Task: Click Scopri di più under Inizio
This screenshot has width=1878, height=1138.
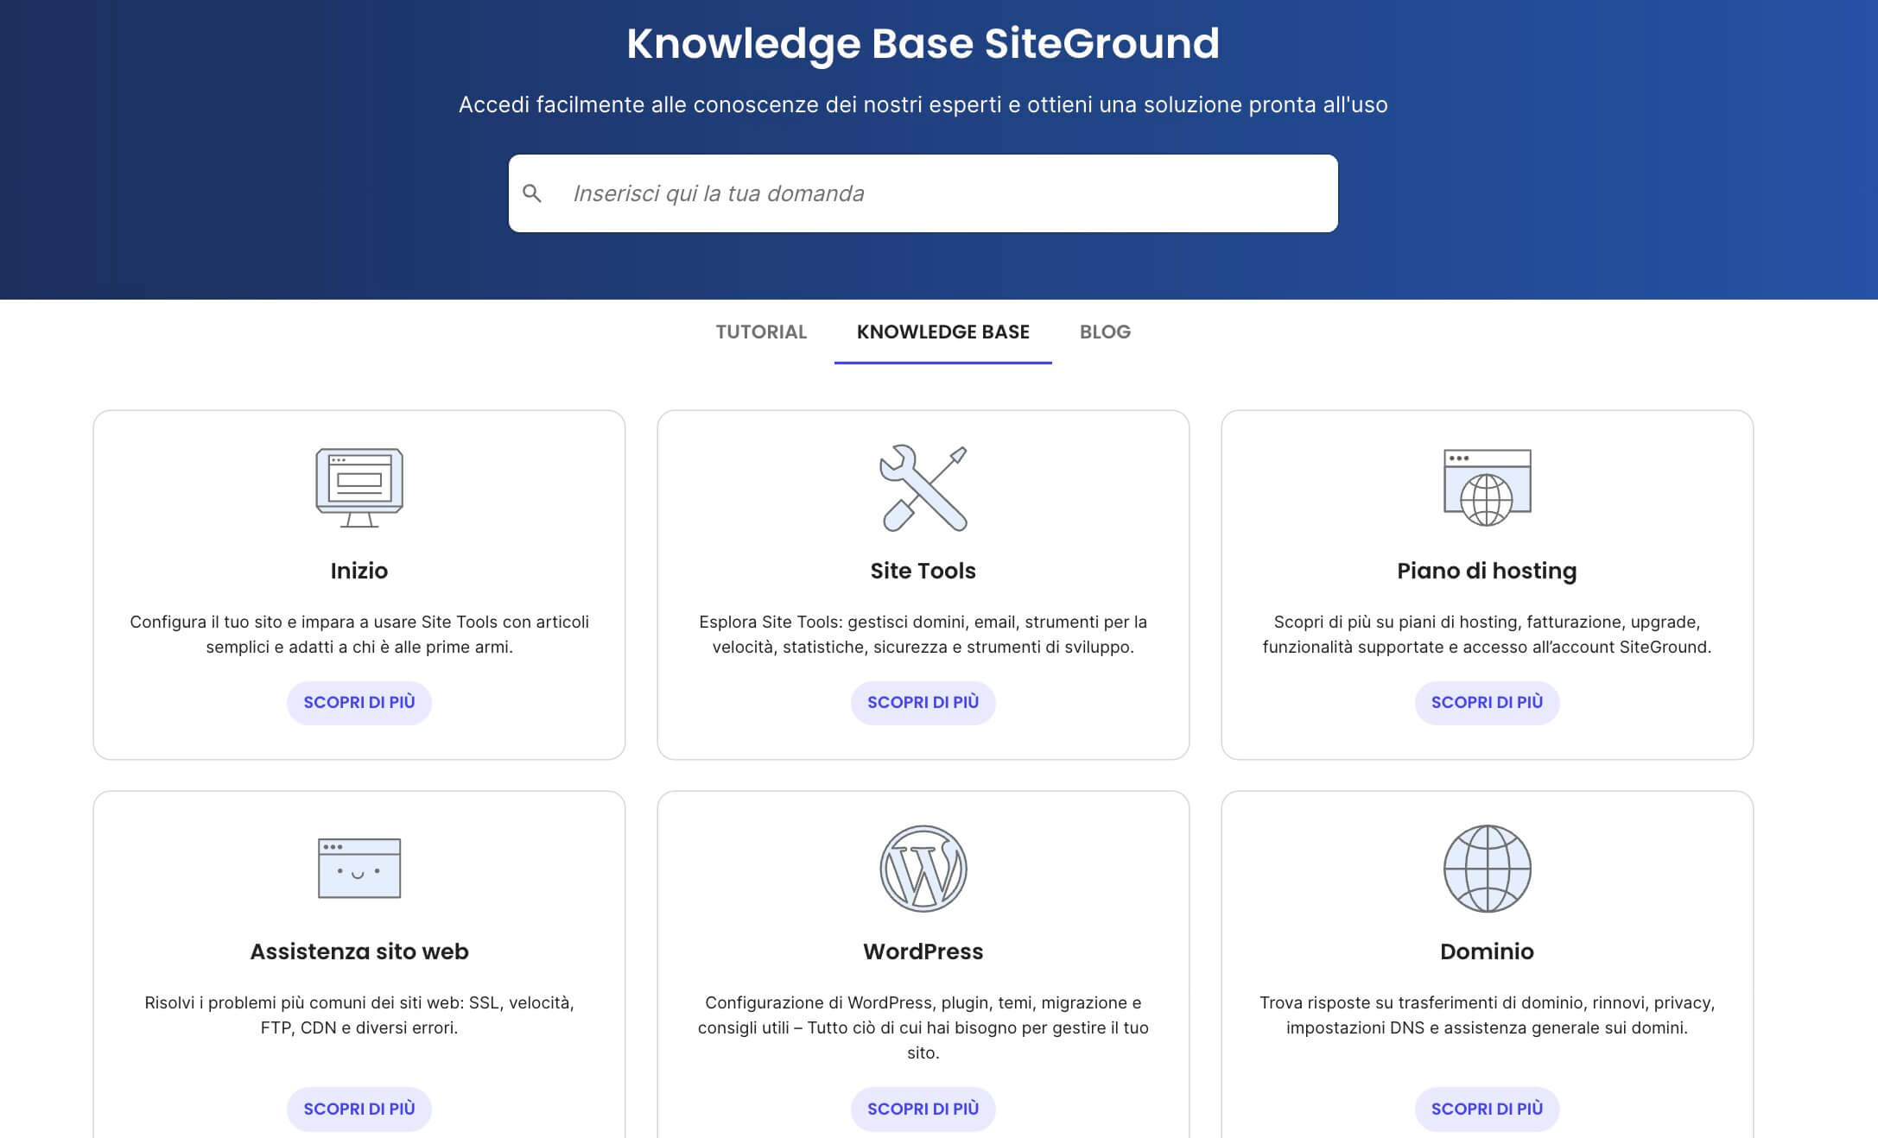Action: [x=358, y=703]
